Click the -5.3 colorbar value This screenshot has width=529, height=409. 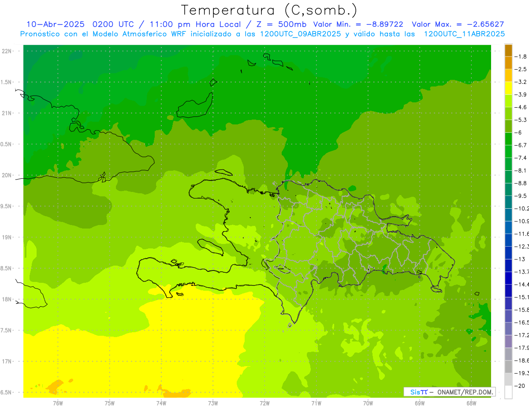pos(521,120)
